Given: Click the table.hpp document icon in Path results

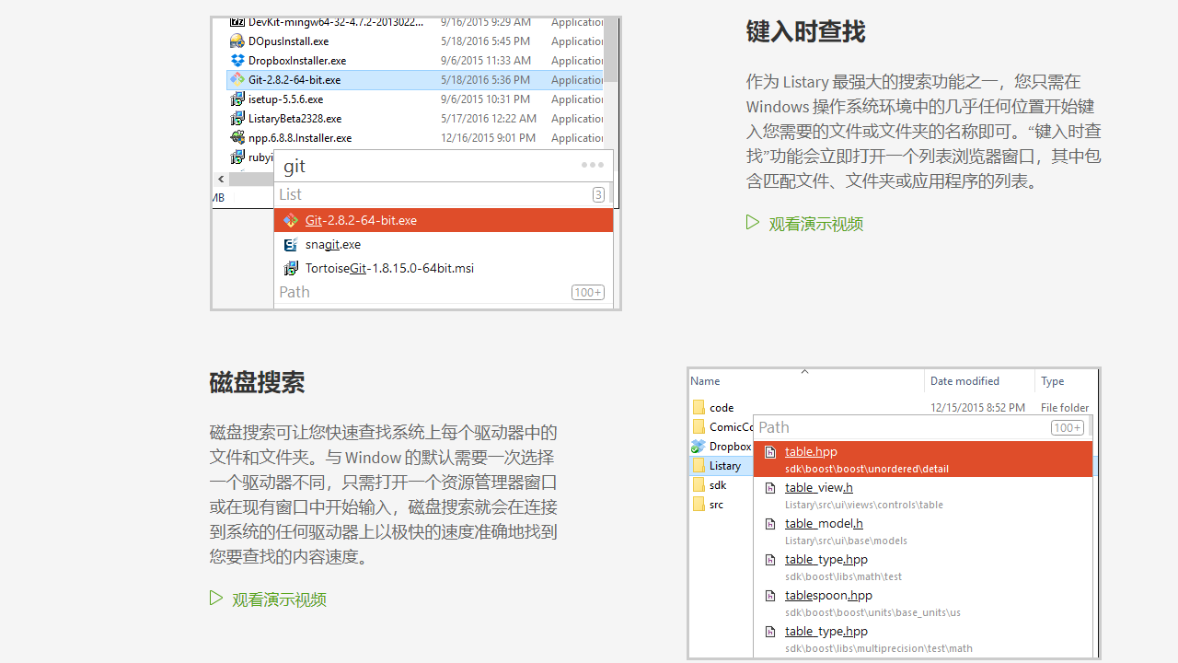Looking at the screenshot, I should 770,452.
